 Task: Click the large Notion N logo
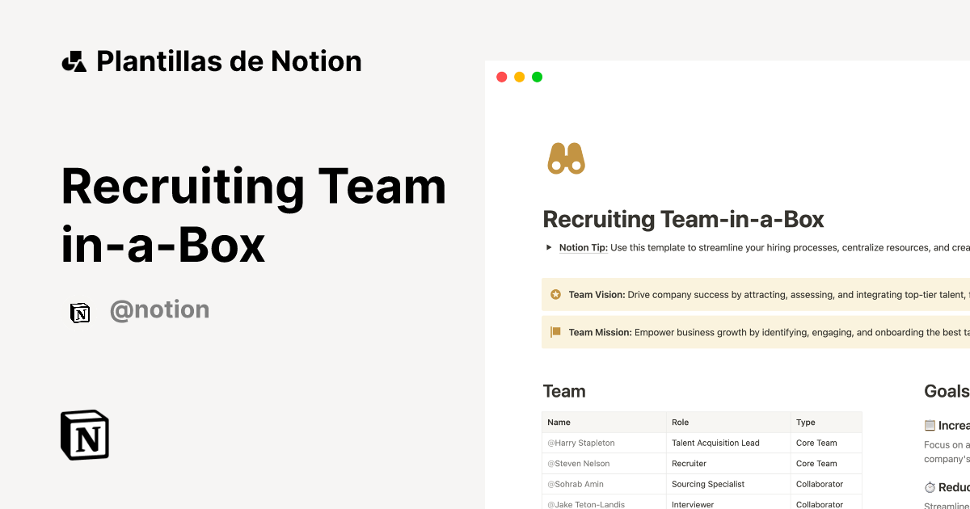point(84,435)
